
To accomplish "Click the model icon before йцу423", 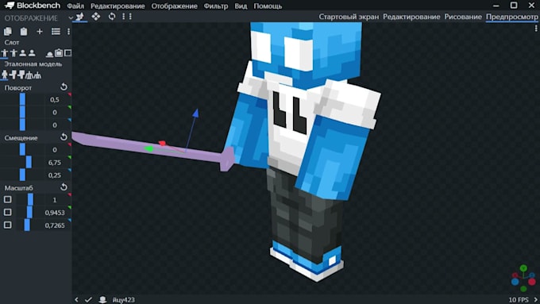I will [x=102, y=299].
